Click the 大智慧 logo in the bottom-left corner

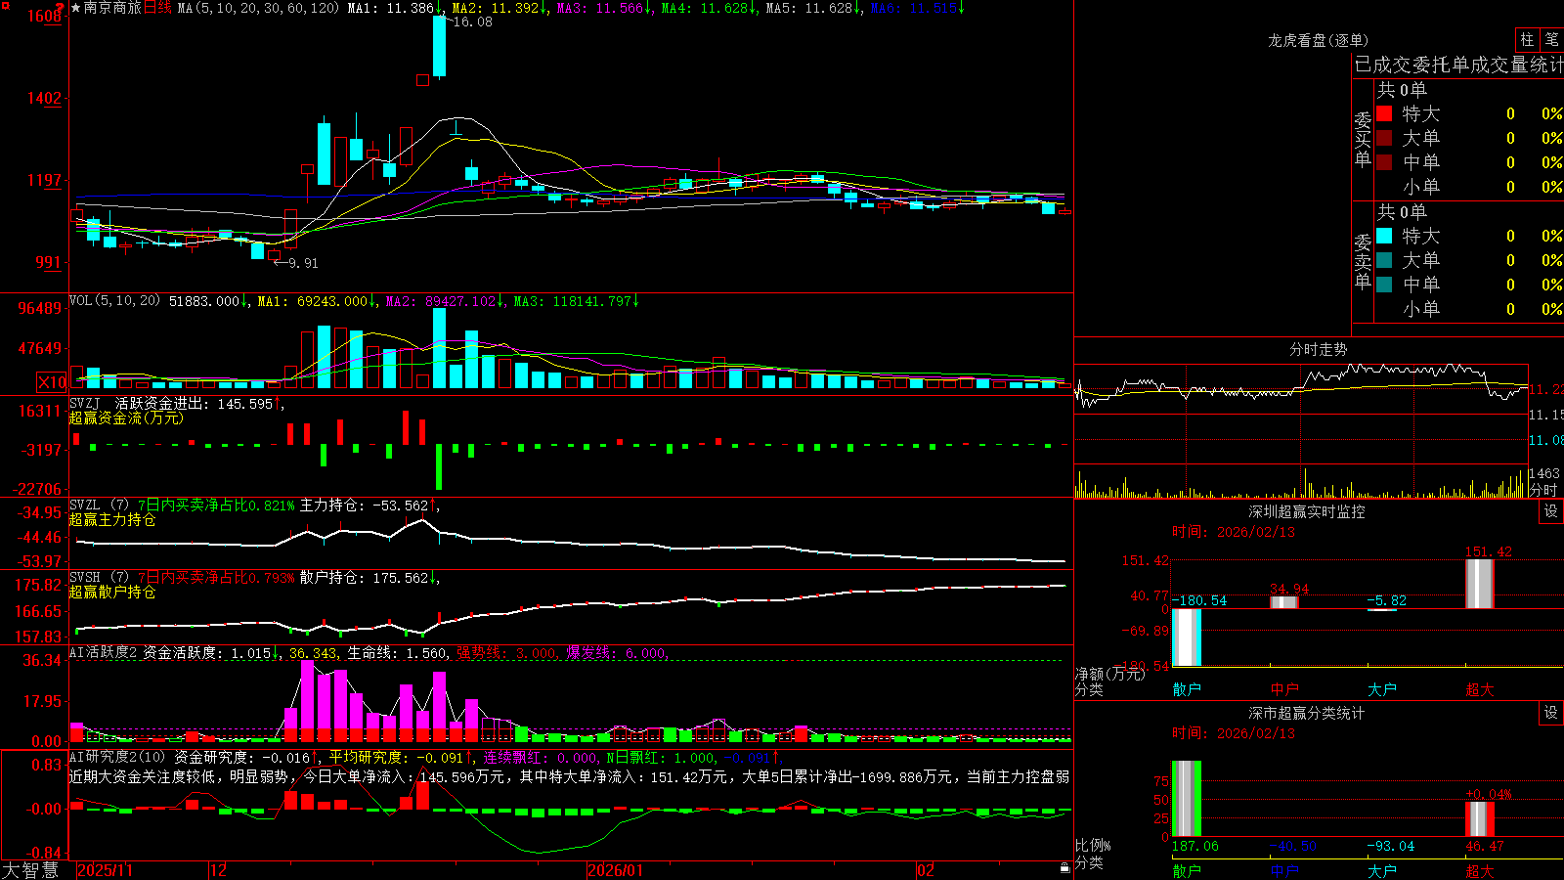pos(30,870)
